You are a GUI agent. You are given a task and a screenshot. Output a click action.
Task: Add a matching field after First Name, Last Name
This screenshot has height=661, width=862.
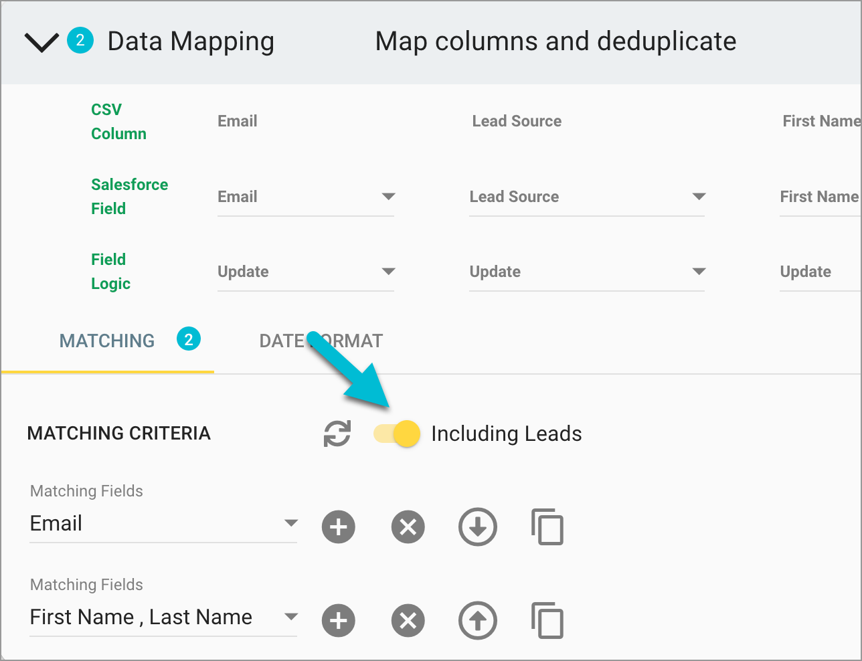(338, 620)
